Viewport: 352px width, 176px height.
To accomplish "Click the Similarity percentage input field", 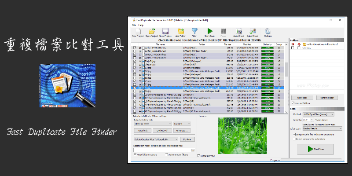I will pyautogui.click(x=306, y=120).
